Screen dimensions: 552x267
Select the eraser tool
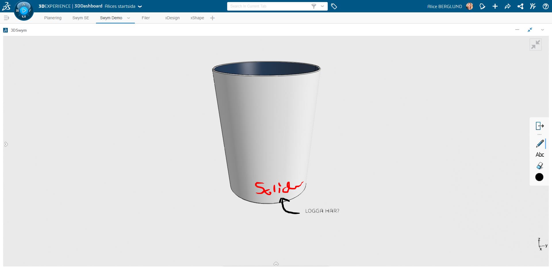point(540,166)
